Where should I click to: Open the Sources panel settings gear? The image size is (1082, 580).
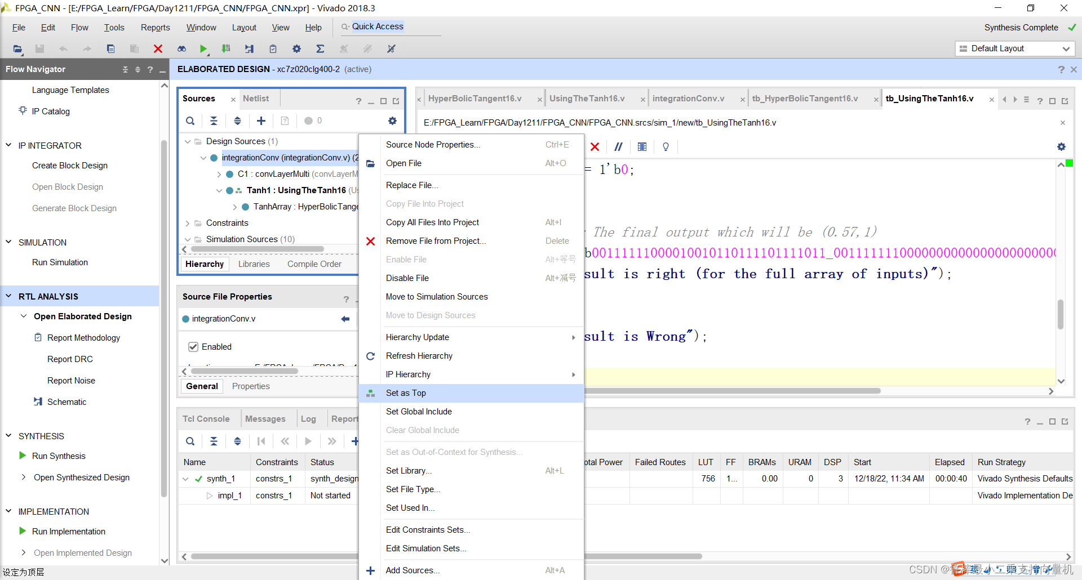[392, 121]
